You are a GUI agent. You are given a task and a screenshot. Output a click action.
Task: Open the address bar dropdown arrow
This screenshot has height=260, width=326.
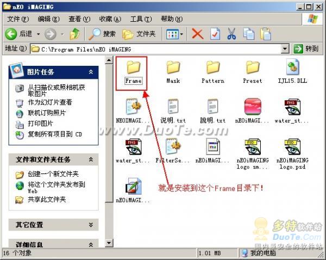(285, 49)
